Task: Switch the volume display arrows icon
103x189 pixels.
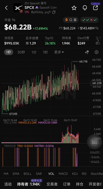Action: click(x=97, y=28)
